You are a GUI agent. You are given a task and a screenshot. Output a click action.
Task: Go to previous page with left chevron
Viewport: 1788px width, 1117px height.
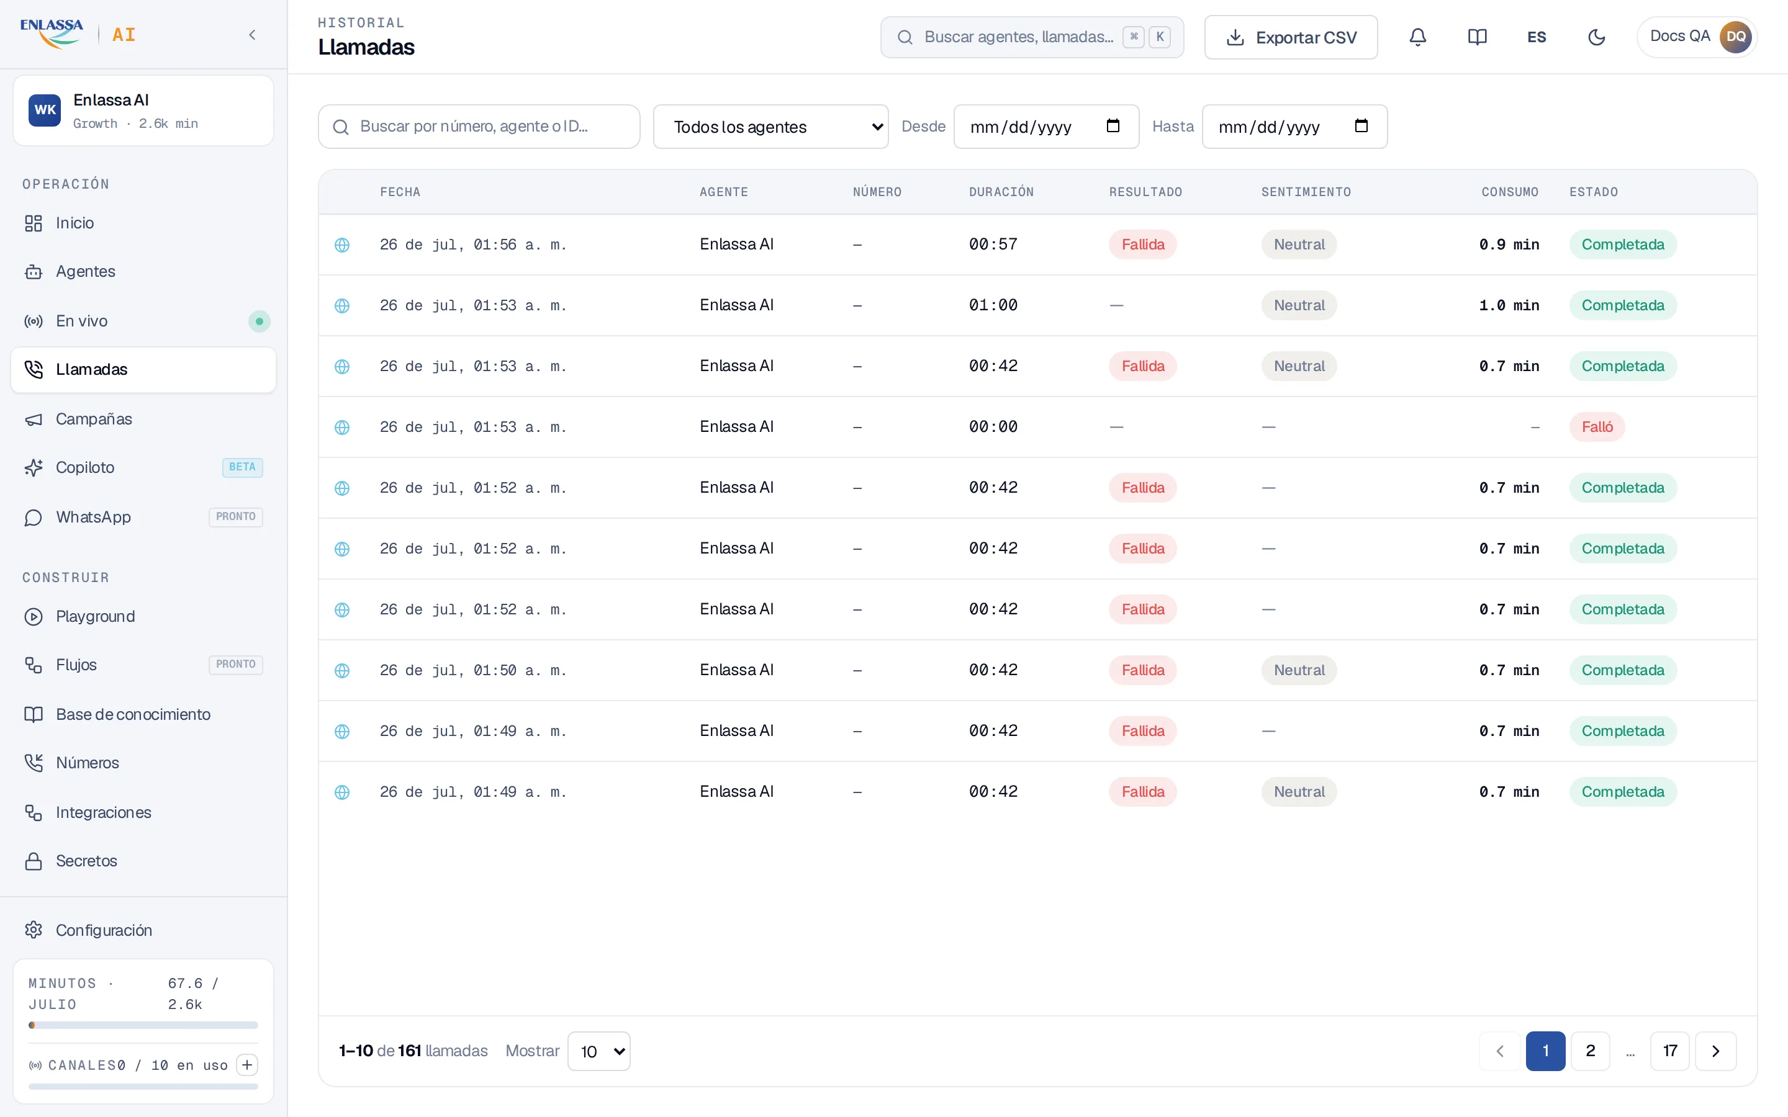coord(1500,1051)
